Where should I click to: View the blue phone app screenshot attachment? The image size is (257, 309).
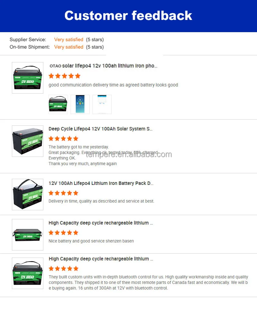[80, 105]
